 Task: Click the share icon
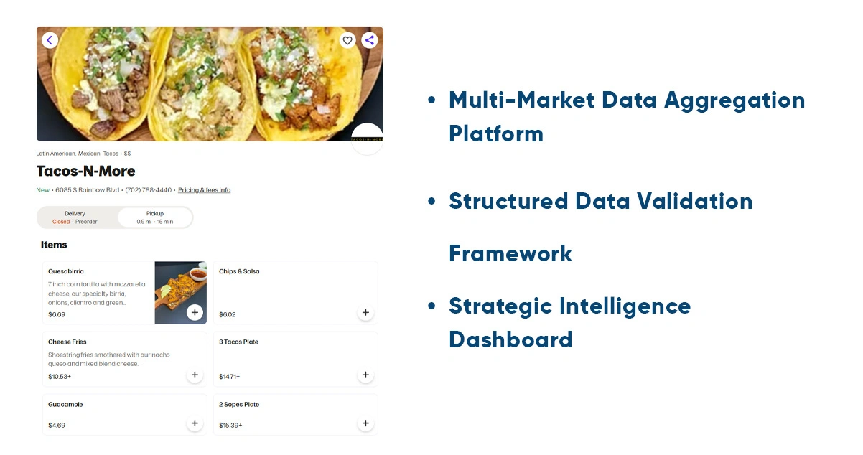[370, 40]
